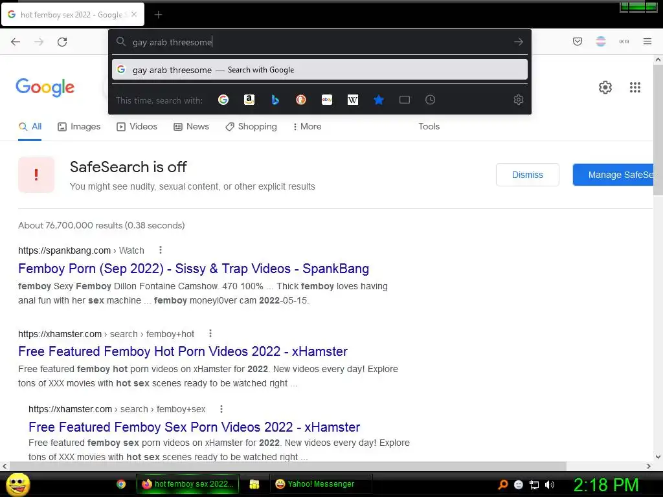The image size is (663, 497).
Task: Search this time with DuckDuckGo icon
Action: 300,100
